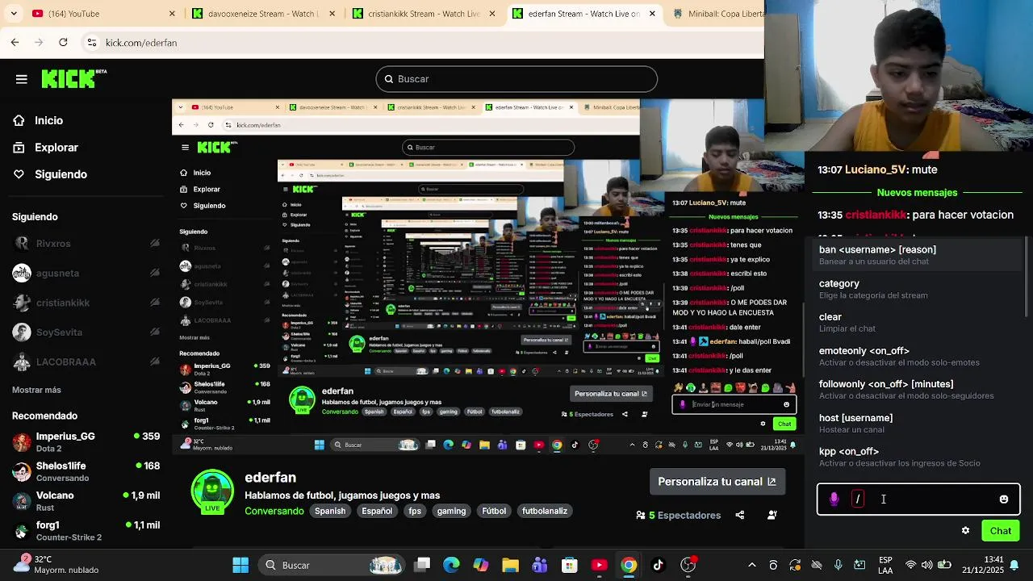This screenshot has width=1033, height=581.
Task: Click Luciano_5V username in chat
Action: click(x=876, y=169)
